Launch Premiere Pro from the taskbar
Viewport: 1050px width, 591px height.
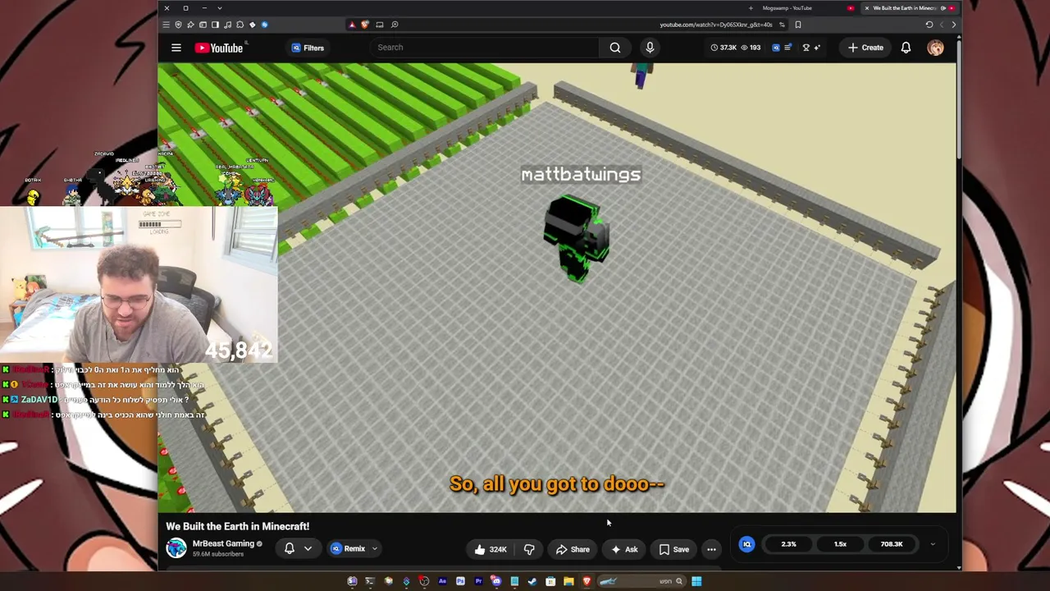478,581
